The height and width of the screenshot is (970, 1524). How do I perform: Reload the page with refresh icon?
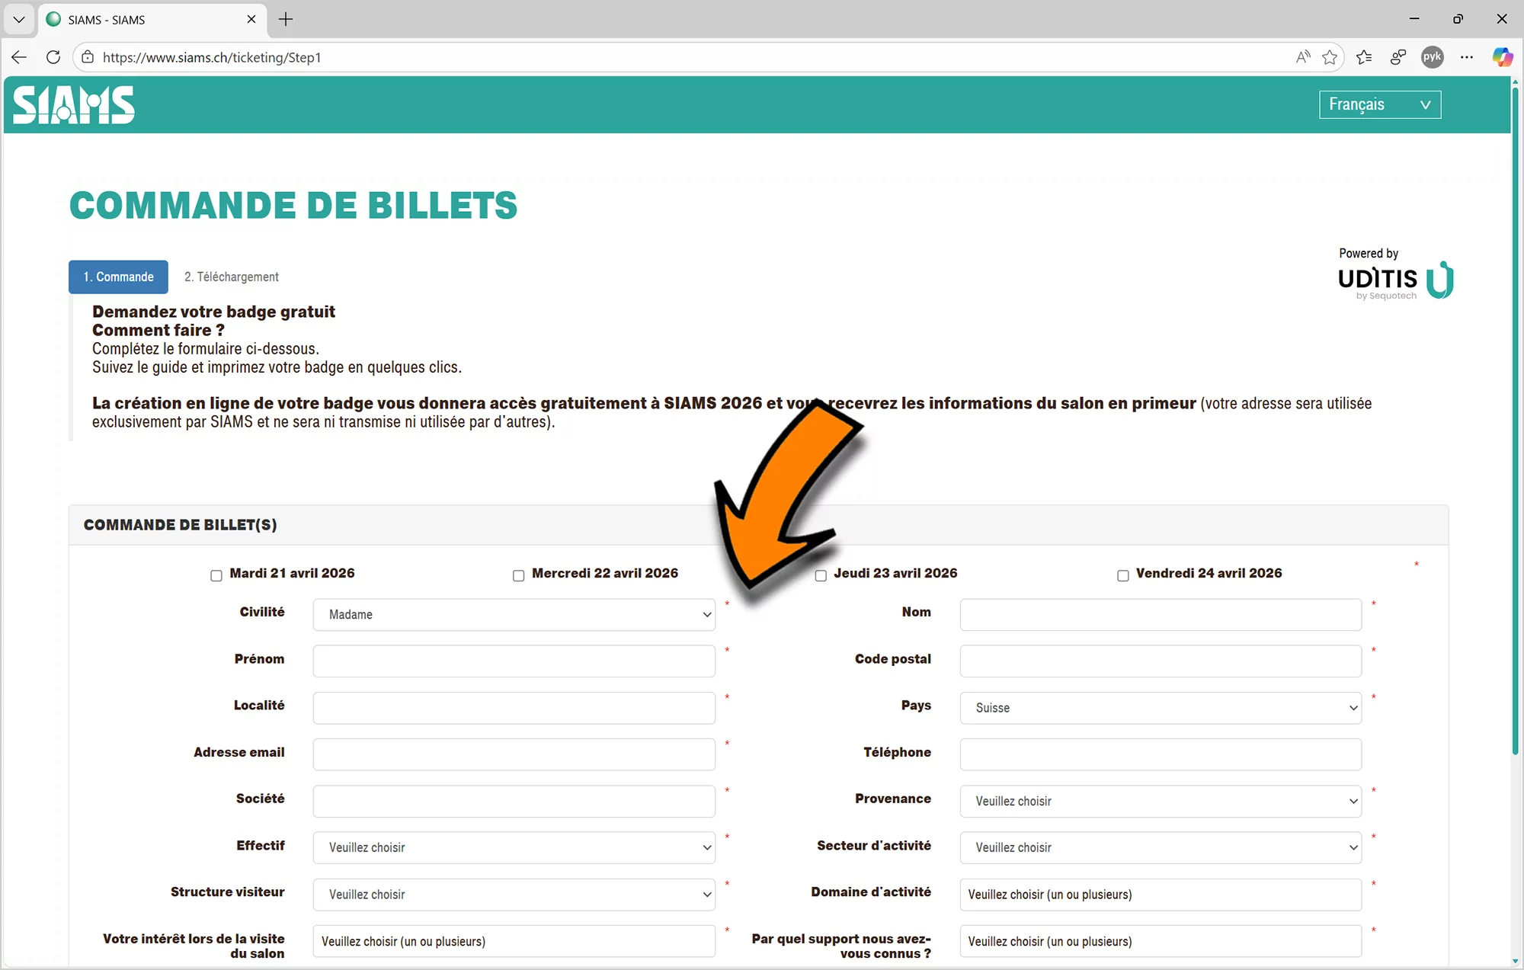(53, 57)
